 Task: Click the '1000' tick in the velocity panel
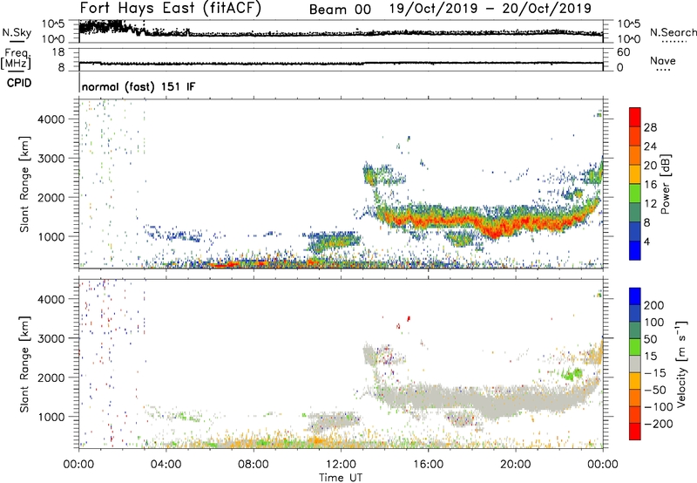click(51, 417)
